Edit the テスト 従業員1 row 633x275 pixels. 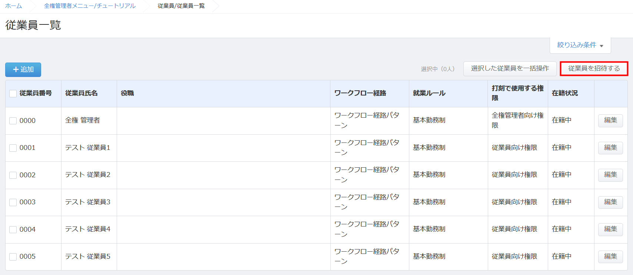(x=610, y=148)
